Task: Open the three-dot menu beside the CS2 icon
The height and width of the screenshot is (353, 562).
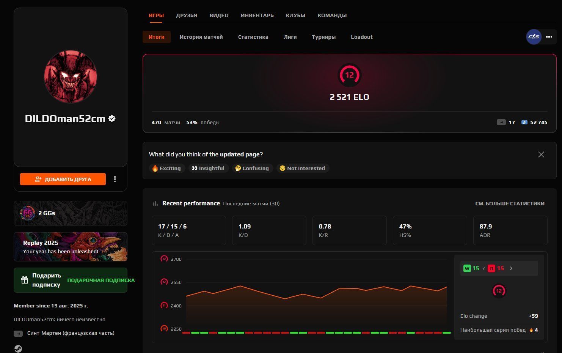Action: tap(549, 37)
